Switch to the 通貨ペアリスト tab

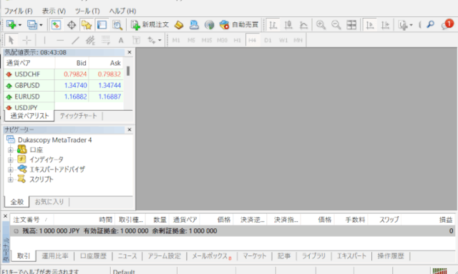tap(29, 116)
